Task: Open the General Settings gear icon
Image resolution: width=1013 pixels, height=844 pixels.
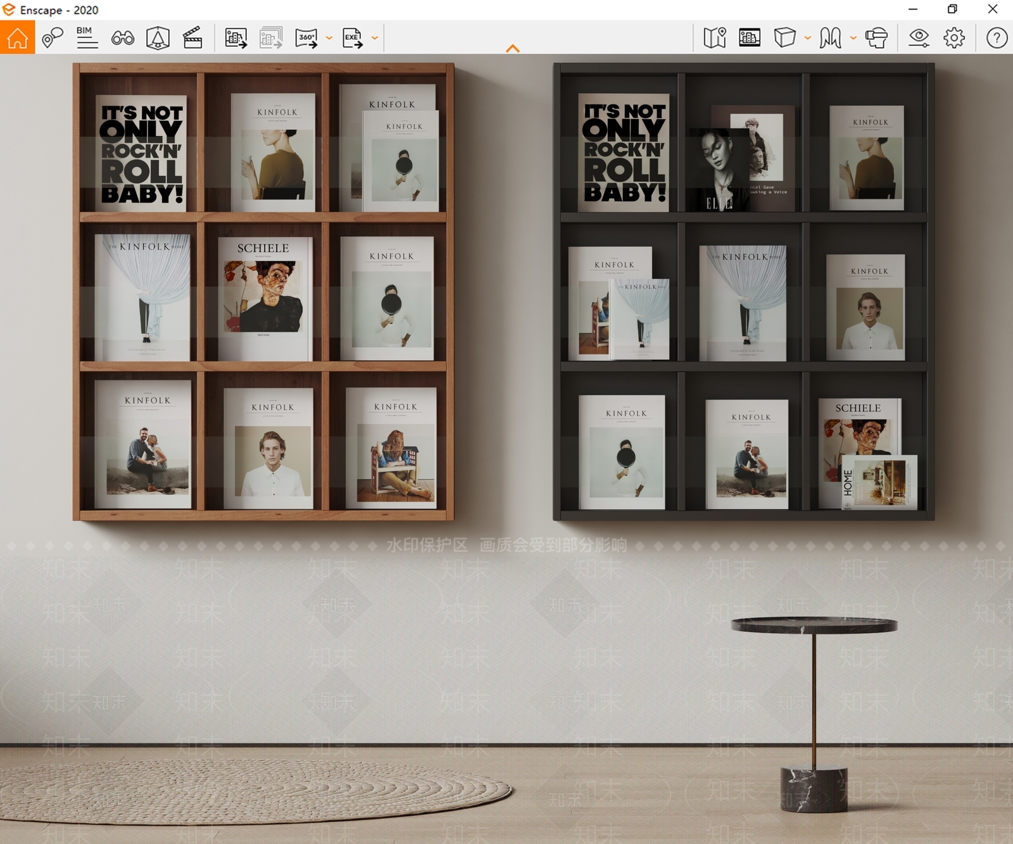Action: pos(954,38)
